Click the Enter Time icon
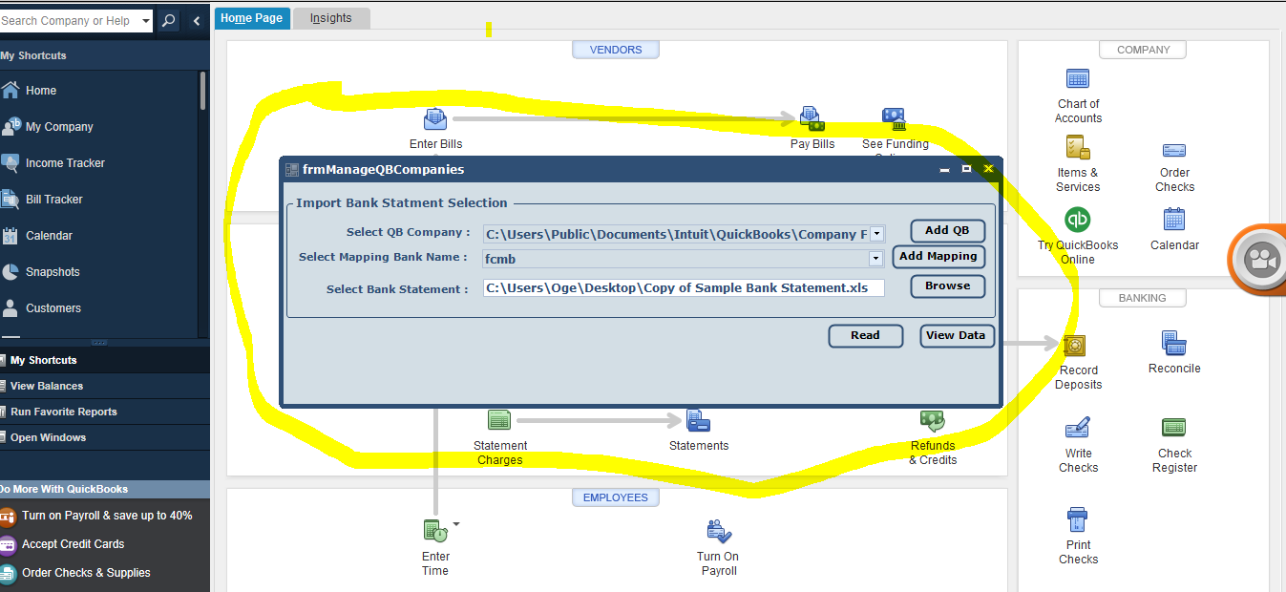1286x592 pixels. [435, 531]
